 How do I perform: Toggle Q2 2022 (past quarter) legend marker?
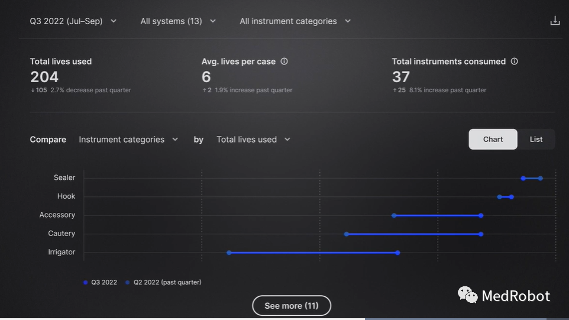click(x=128, y=283)
